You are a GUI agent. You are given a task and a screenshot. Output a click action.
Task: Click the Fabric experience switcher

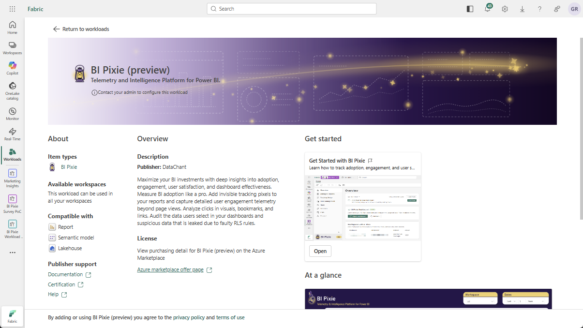13,316
